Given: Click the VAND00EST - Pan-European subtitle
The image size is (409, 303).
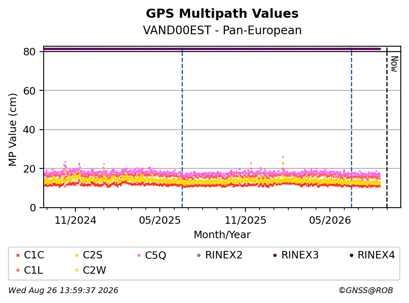Looking at the screenshot, I should 222,30.
